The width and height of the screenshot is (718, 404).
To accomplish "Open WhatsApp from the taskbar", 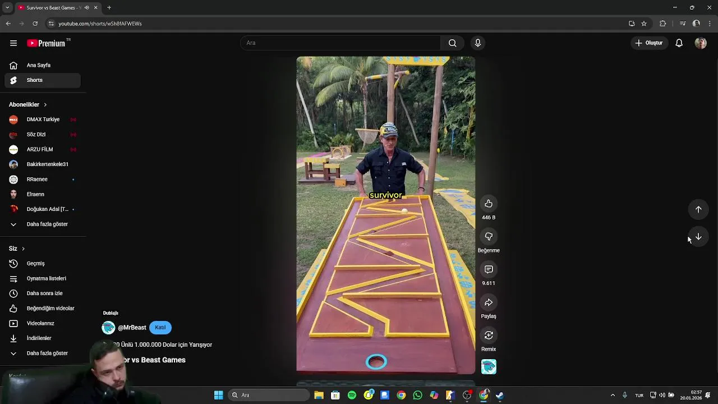I will [417, 395].
